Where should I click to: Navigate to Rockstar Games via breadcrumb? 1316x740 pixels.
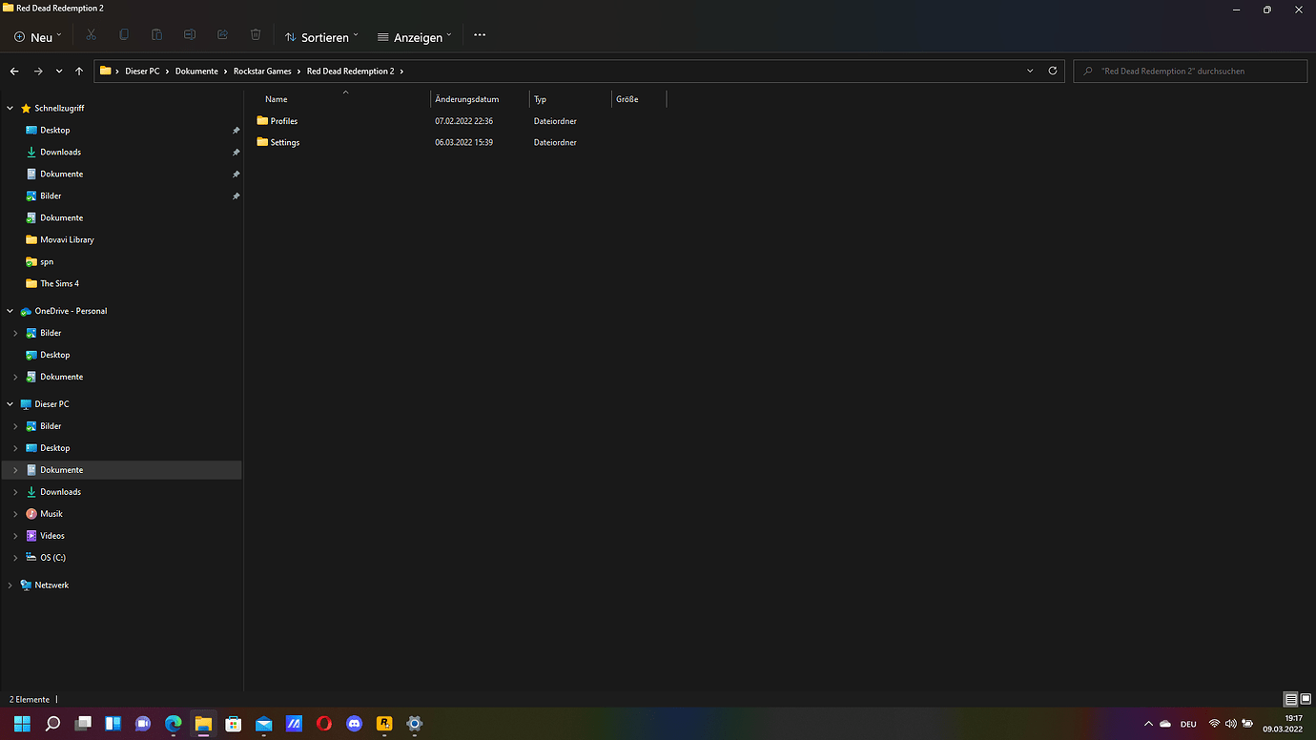[263, 71]
